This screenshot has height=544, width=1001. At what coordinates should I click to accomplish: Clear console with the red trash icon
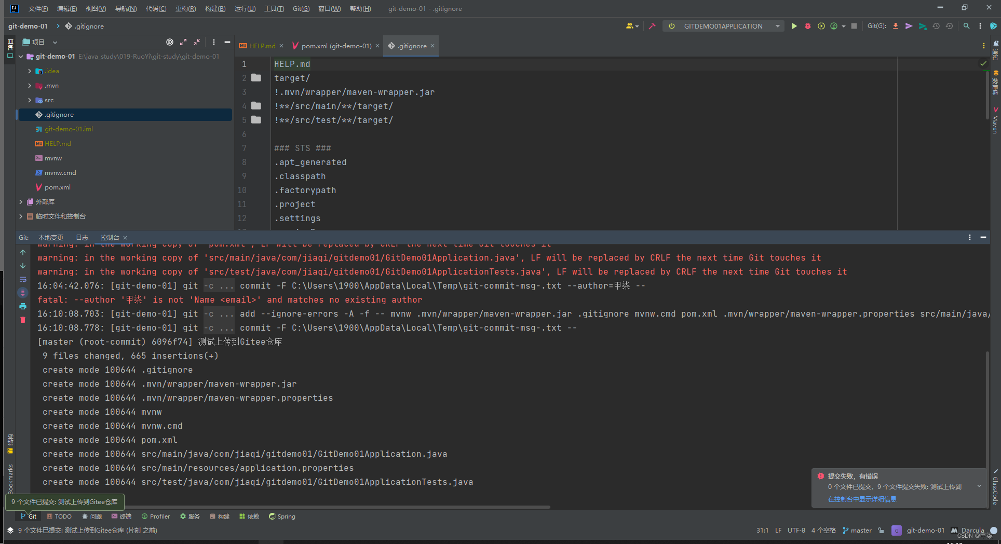[23, 320]
